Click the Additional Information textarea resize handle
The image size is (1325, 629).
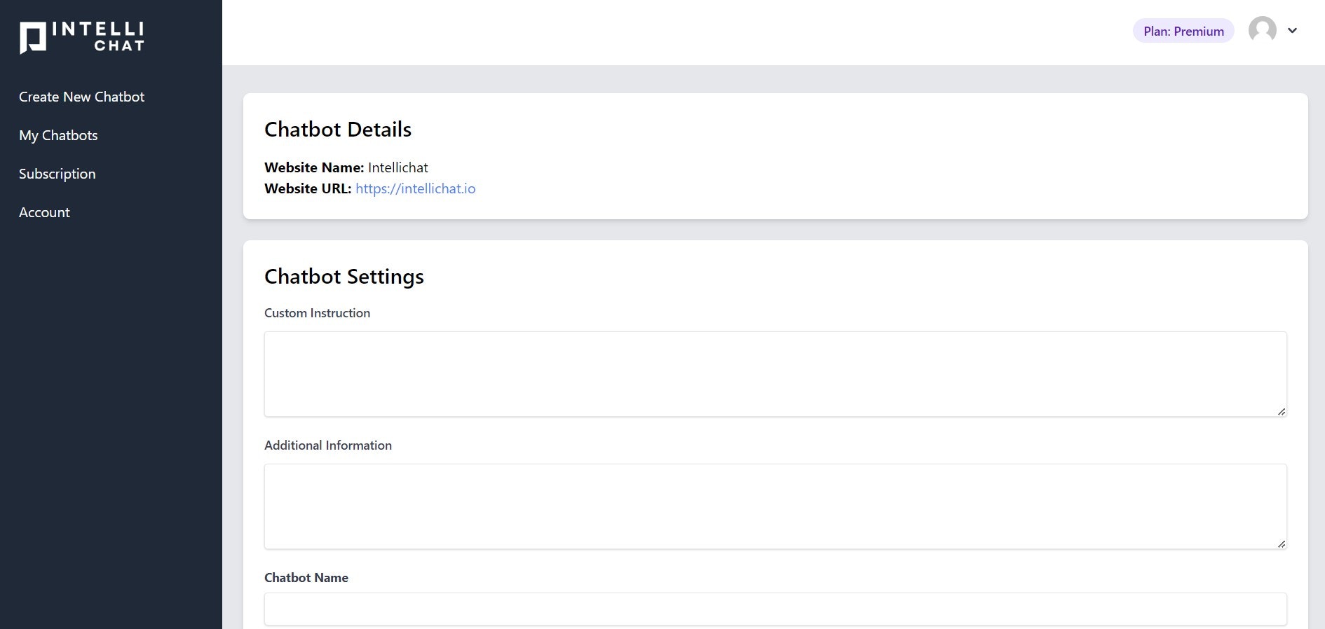pyautogui.click(x=1281, y=544)
